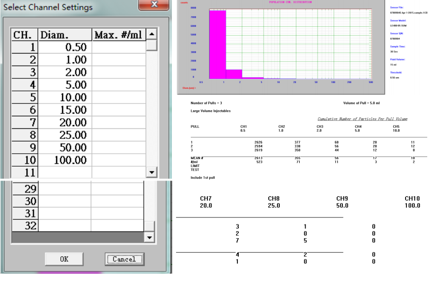Select row header for channel 29
The width and height of the screenshot is (430, 289).
(x=25, y=189)
